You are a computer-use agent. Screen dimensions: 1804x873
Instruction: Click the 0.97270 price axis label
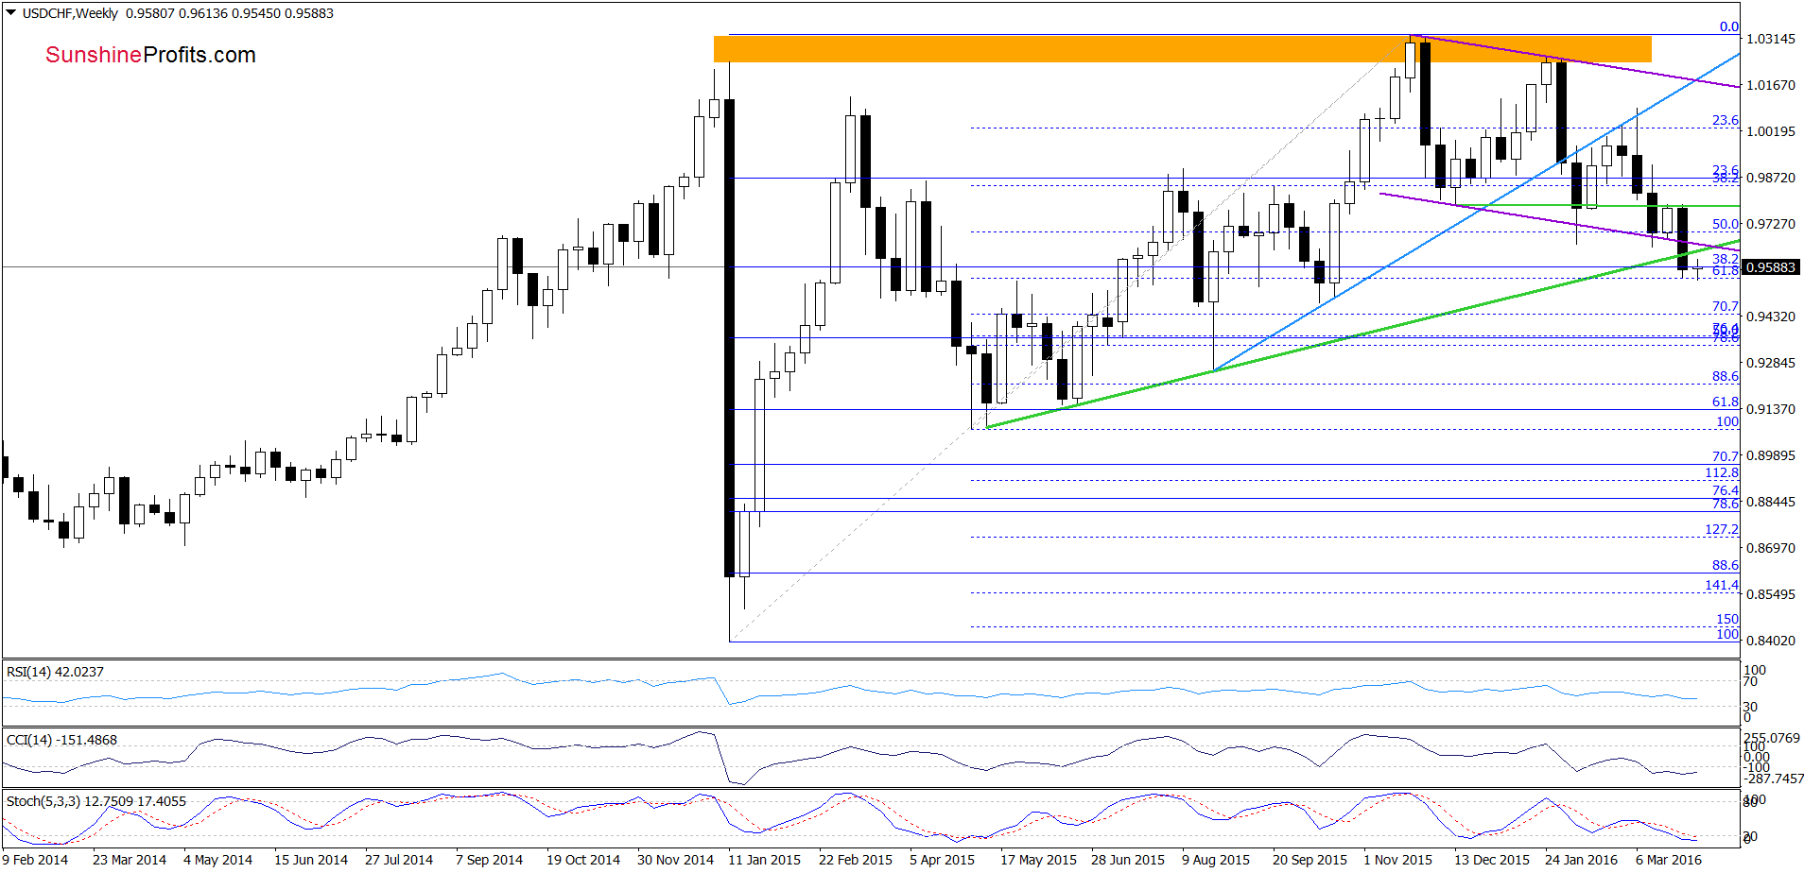pyautogui.click(x=1771, y=224)
